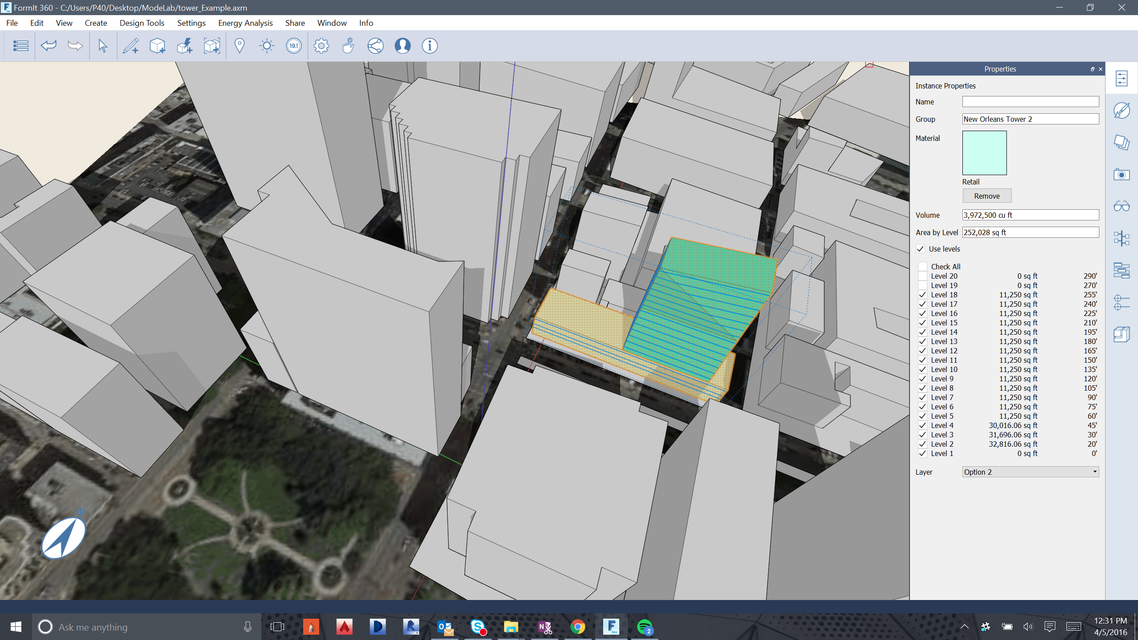Open the Layer dropdown showing Option 2
This screenshot has width=1138, height=640.
coord(1030,472)
